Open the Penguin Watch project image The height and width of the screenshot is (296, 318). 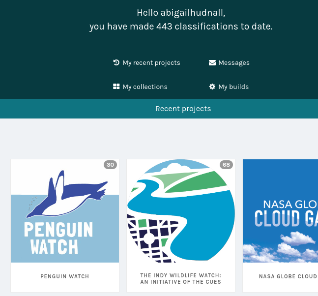click(65, 211)
